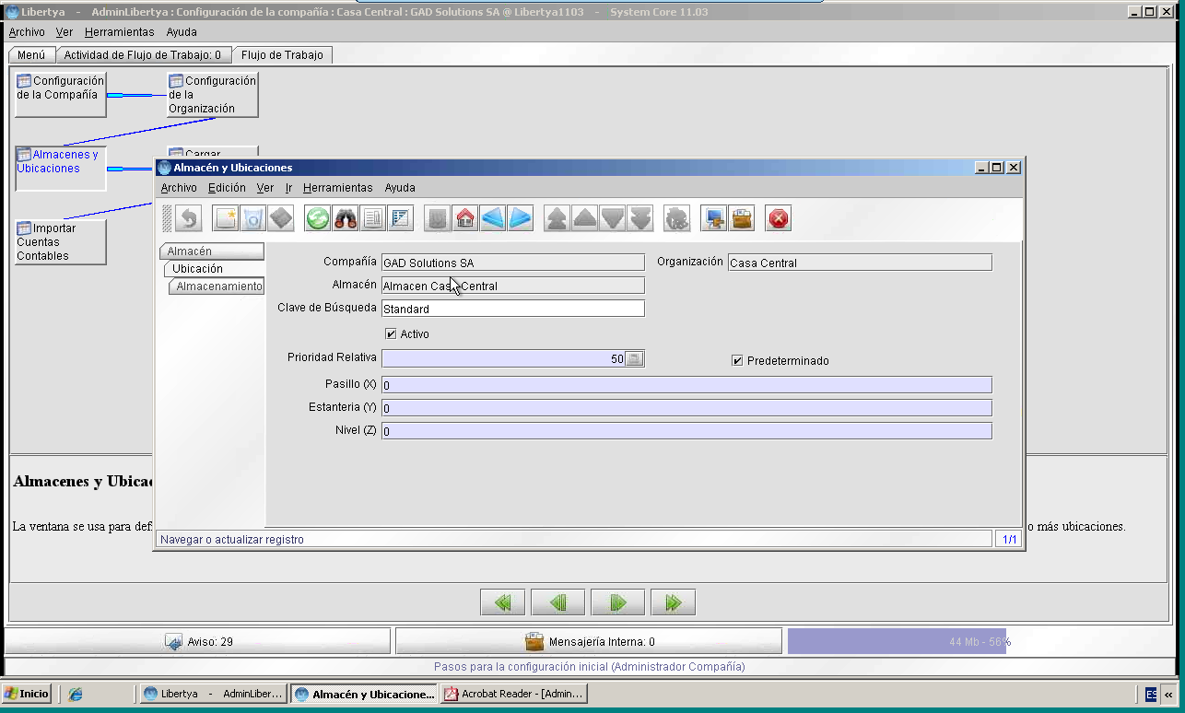Screen dimensions: 1185x713
Task: Open the Ir menu
Action: pos(288,188)
